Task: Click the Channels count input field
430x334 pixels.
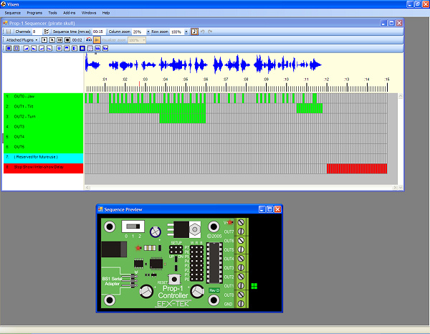Action: point(37,32)
